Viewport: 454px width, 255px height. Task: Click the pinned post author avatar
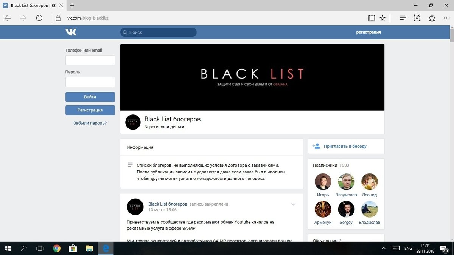point(135,207)
